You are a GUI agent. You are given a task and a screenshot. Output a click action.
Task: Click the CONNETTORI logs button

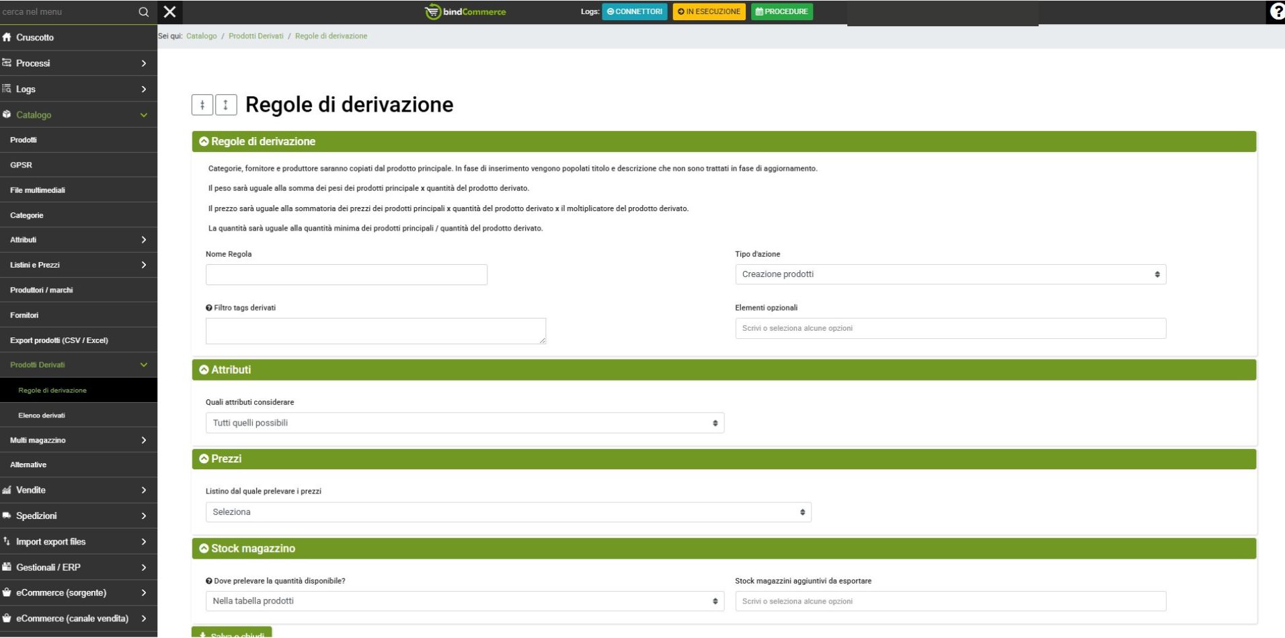pyautogui.click(x=634, y=11)
